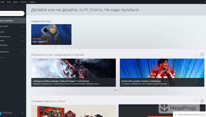Expand the Акции sidebar chevron
The height and width of the screenshot is (117, 206).
pyautogui.click(x=22, y=41)
